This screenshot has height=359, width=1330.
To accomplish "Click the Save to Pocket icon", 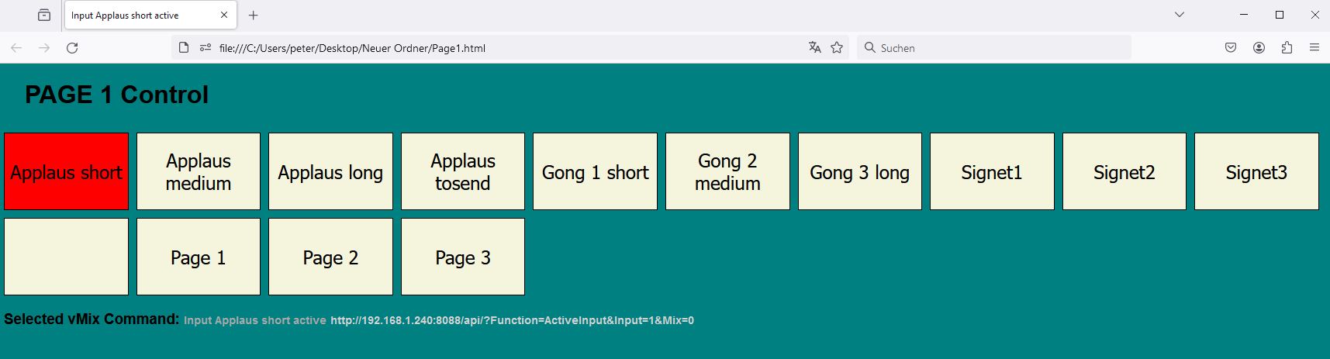I will click(x=1231, y=48).
